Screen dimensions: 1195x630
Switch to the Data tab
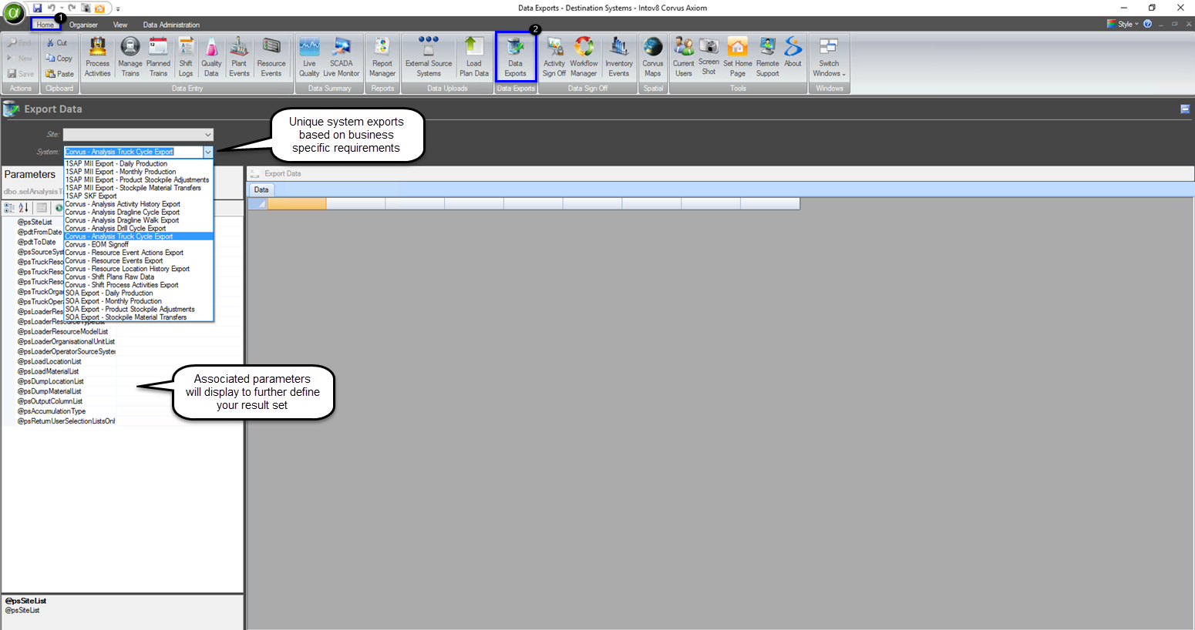(x=261, y=189)
